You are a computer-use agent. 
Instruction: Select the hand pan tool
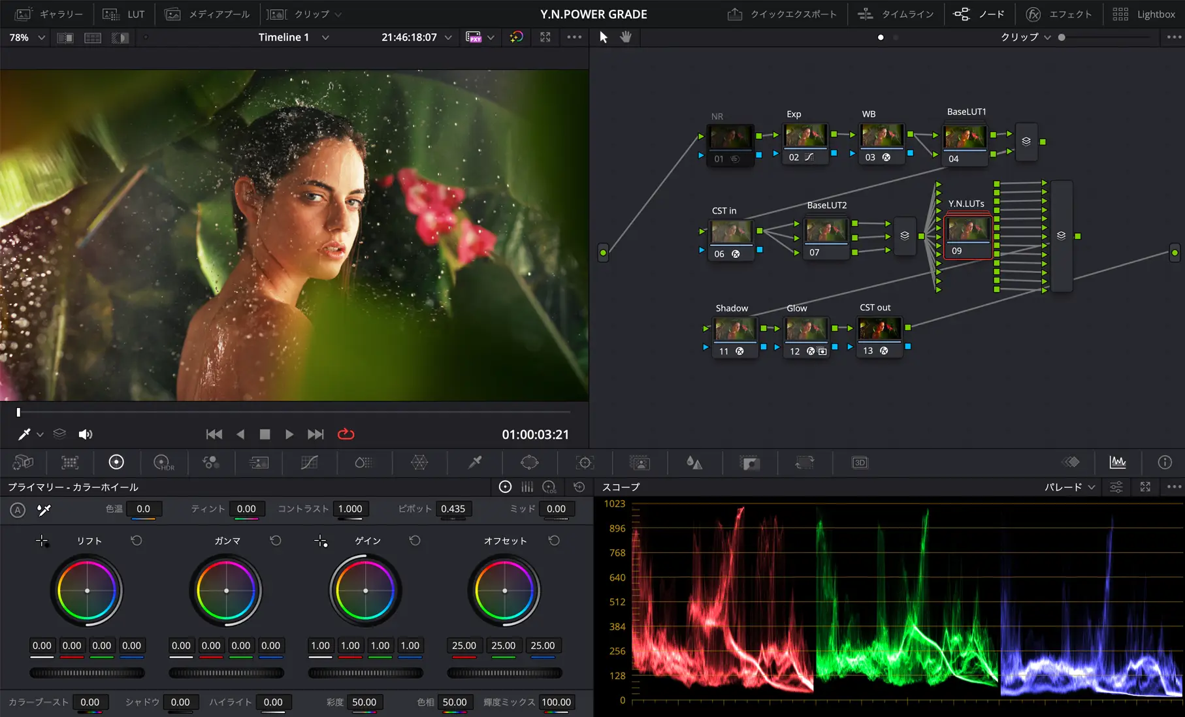tap(626, 37)
